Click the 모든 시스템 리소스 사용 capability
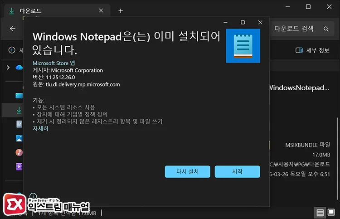The height and width of the screenshot is (219, 340). click(x=66, y=107)
